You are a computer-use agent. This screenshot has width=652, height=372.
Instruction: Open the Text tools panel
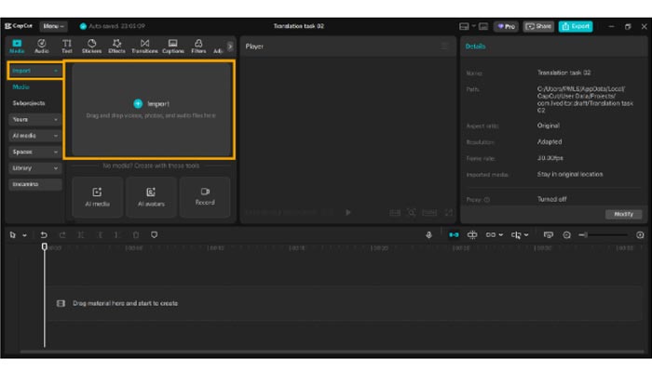tap(67, 46)
